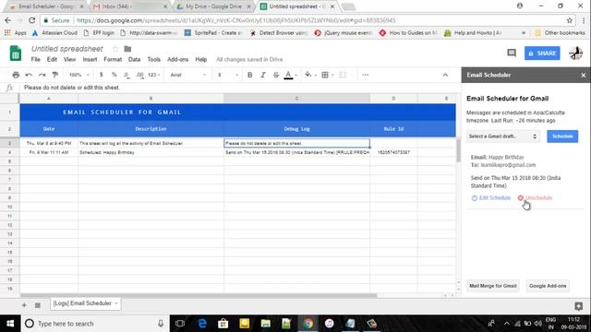Image resolution: width=591 pixels, height=332 pixels.
Task: Open the text color picker
Action: (x=289, y=75)
